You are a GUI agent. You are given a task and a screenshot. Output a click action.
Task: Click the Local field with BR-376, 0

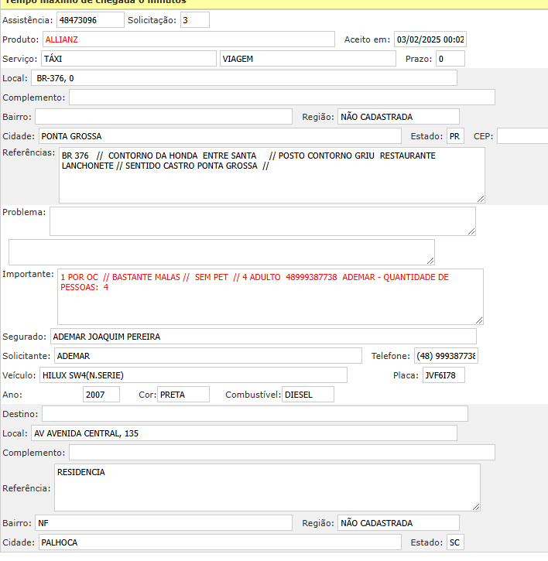pyautogui.click(x=244, y=78)
